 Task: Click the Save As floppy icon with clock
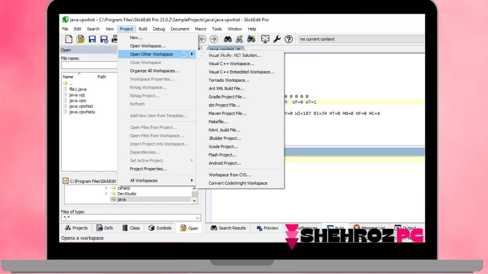click(104, 39)
